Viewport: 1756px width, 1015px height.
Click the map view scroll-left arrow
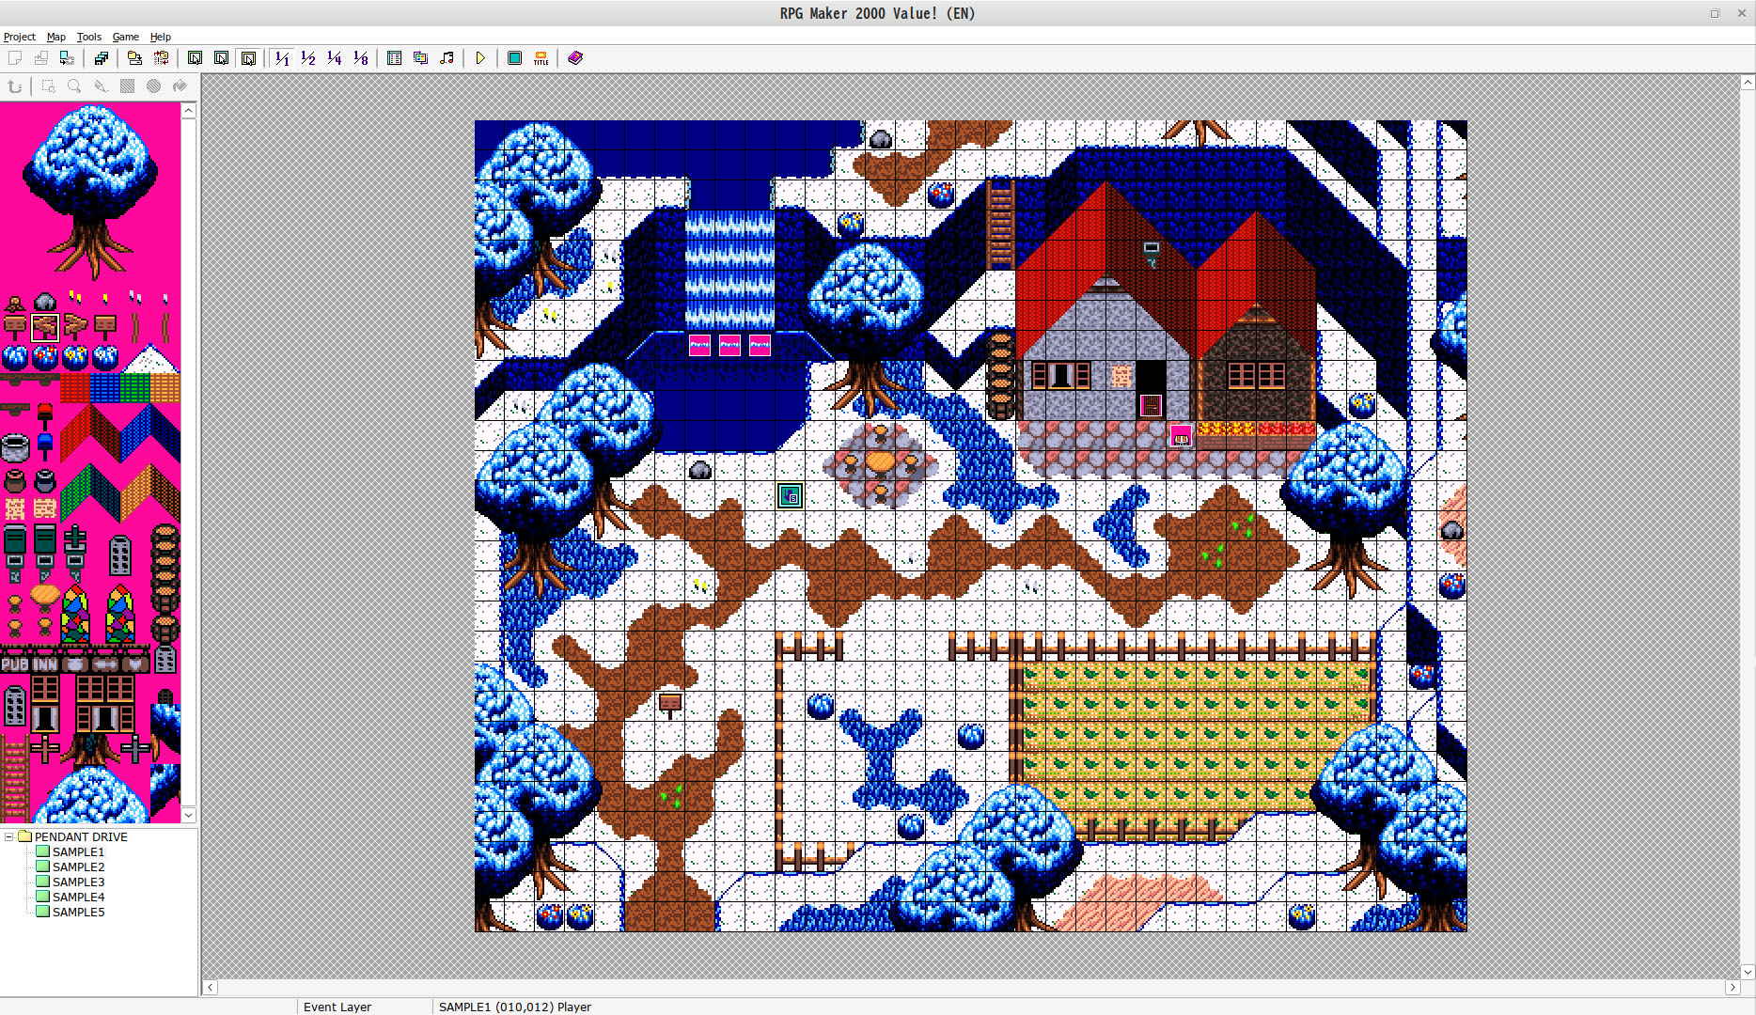coord(211,987)
